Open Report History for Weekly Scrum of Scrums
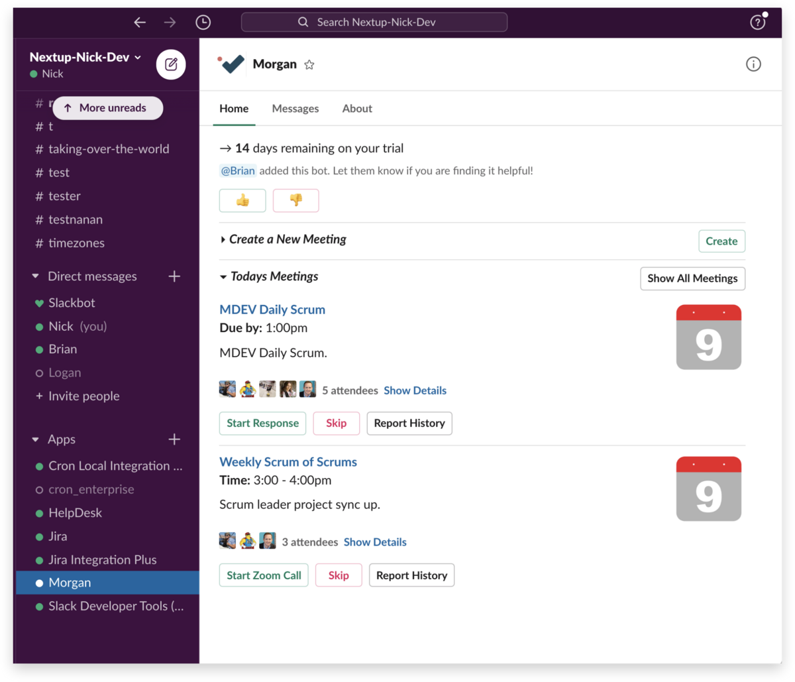This screenshot has height=682, width=795. coord(411,575)
